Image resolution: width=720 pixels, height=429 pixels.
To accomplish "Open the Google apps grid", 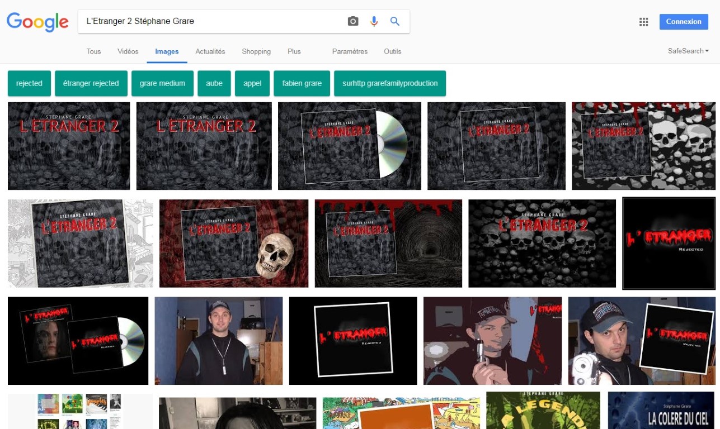I will pyautogui.click(x=644, y=22).
